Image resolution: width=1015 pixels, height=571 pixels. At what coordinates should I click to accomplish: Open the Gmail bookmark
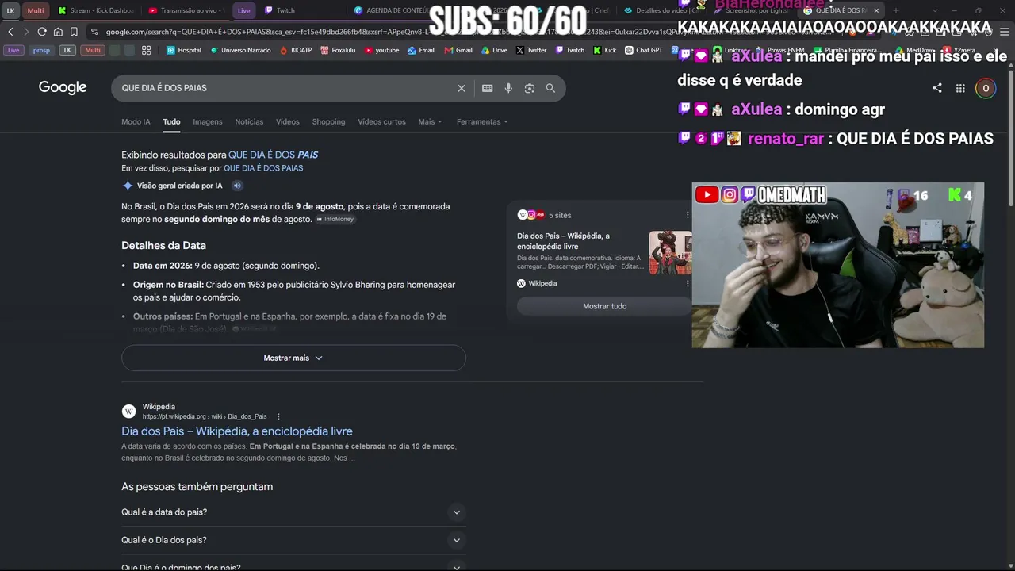coord(458,50)
